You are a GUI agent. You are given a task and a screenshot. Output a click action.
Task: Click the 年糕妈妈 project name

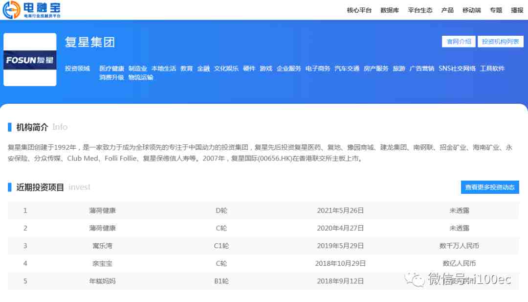coord(102,281)
